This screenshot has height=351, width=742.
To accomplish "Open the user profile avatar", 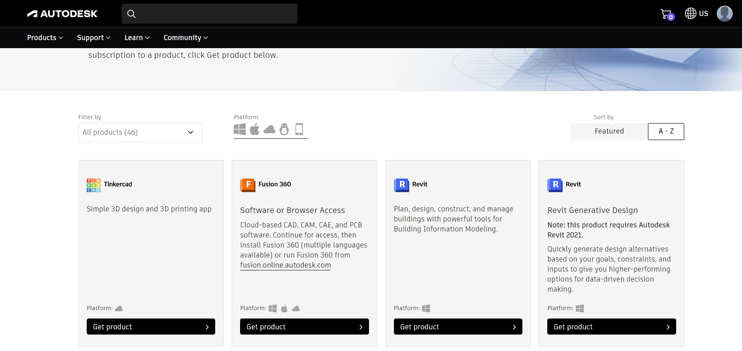I will pos(724,13).
